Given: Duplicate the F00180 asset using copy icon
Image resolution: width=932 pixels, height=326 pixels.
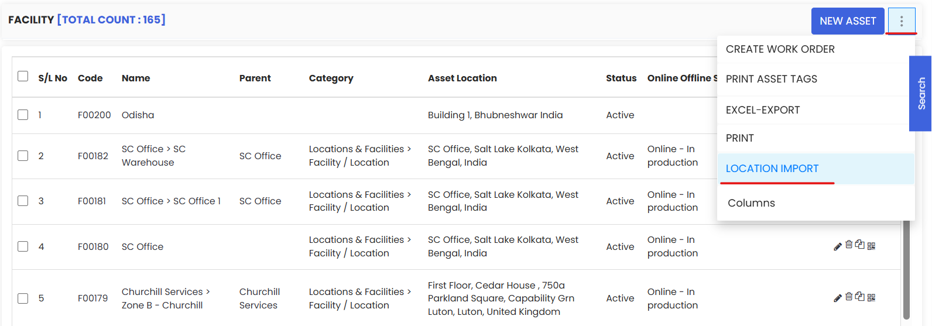Looking at the screenshot, I should click(859, 245).
